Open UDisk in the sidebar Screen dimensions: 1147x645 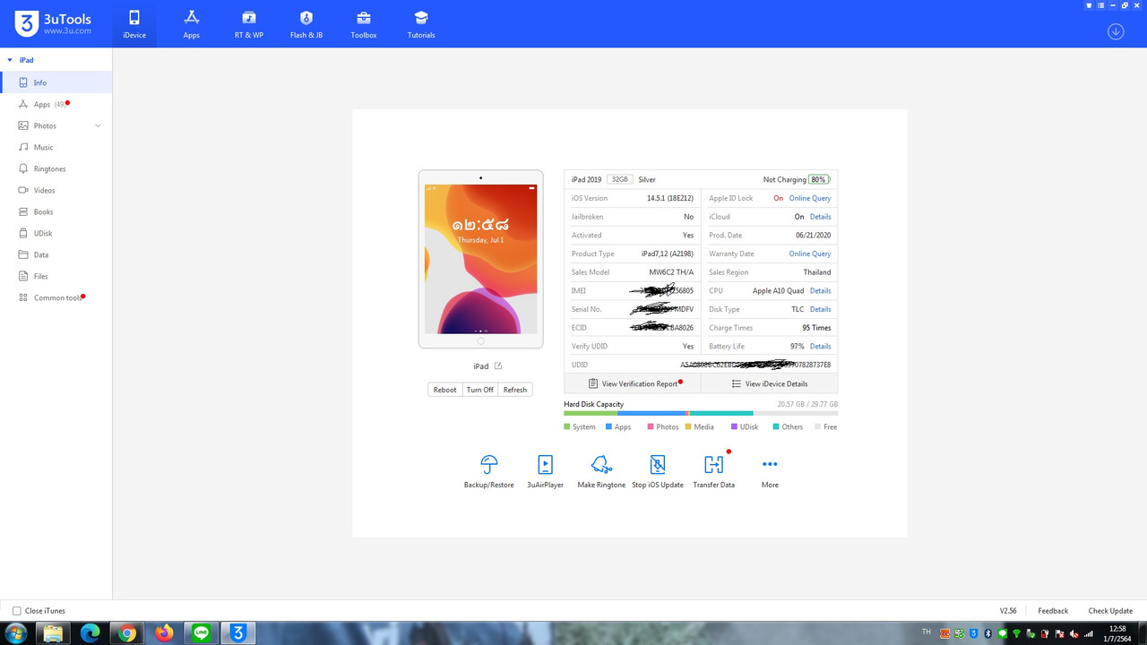click(56, 233)
